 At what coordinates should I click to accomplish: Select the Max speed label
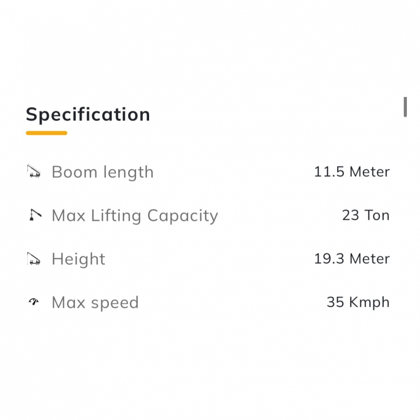pos(95,303)
